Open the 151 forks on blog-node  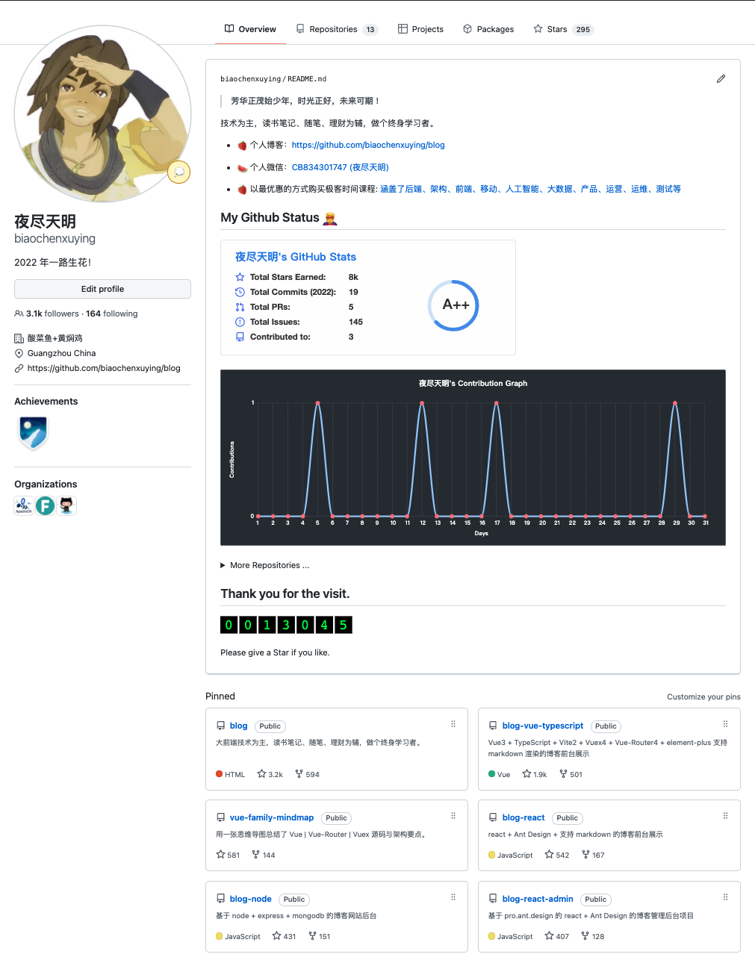point(320,936)
